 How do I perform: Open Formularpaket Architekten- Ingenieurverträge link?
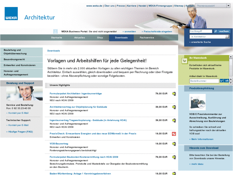point(76,93)
